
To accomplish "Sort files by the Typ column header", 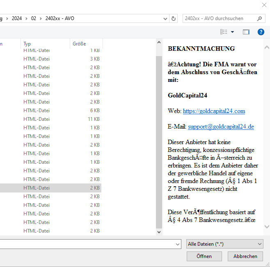I will click(45, 44).
